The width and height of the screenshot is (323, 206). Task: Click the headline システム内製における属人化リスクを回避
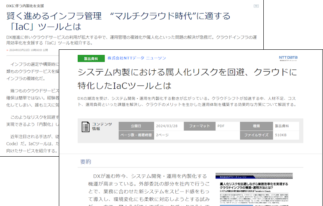(187, 79)
